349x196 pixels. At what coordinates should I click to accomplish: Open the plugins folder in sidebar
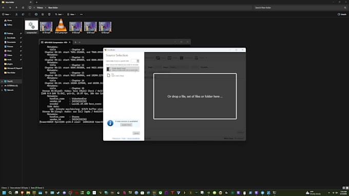pyautogui.click(x=10, y=64)
